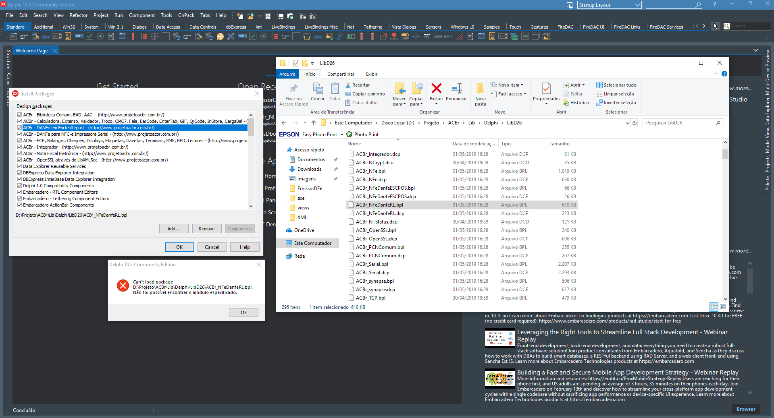Click Help in Install Packages dialog

click(x=245, y=247)
